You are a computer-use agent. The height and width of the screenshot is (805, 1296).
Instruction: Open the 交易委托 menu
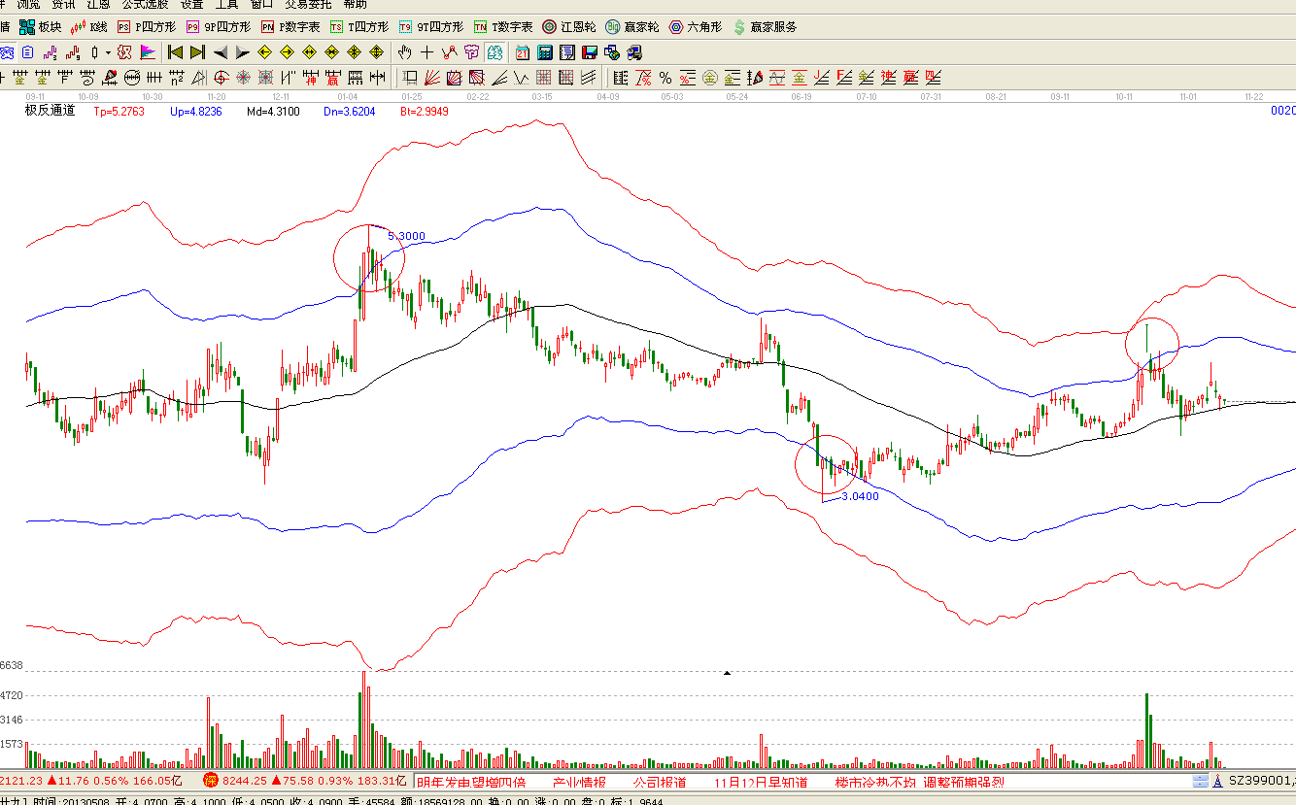[x=308, y=4]
